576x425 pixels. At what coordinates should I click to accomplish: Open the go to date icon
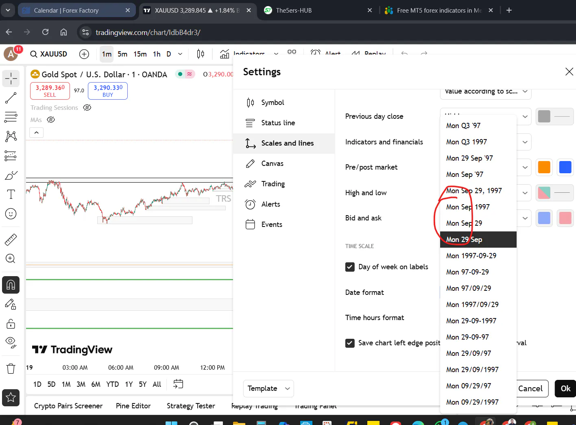pyautogui.click(x=178, y=384)
